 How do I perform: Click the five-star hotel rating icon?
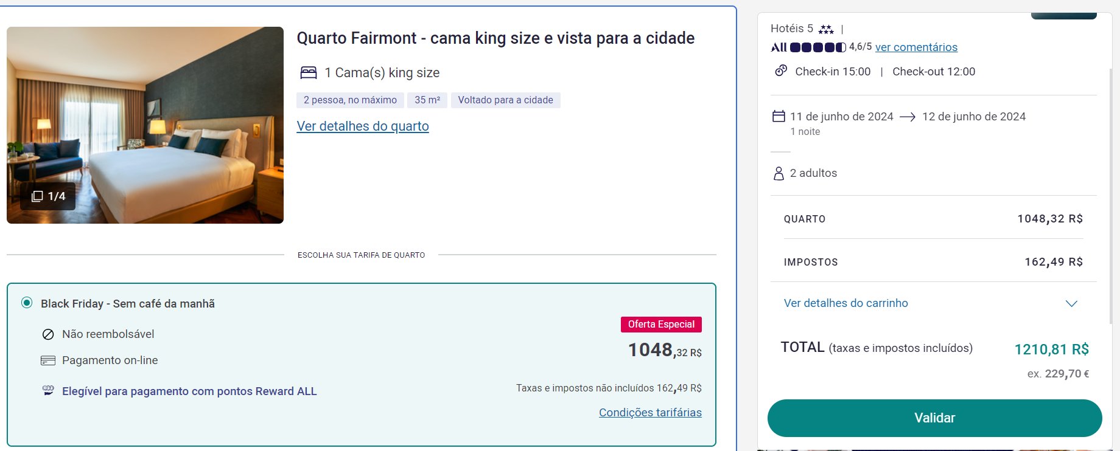pos(826,29)
